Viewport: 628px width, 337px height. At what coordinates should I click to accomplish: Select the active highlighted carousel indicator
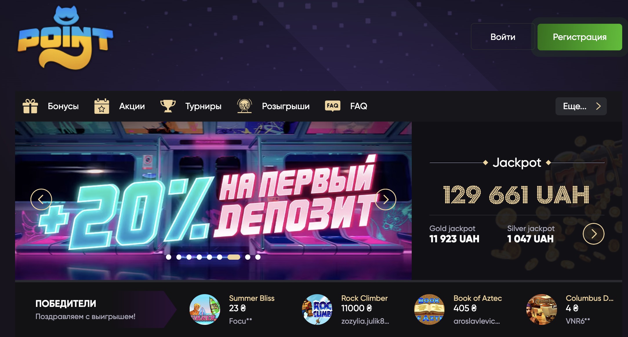point(234,257)
